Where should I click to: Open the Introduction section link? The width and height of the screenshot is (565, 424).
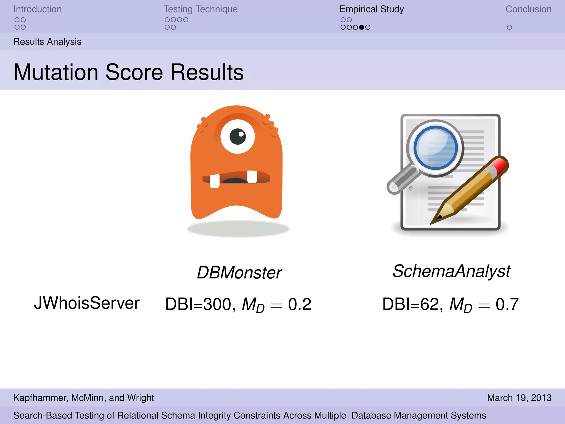(38, 9)
